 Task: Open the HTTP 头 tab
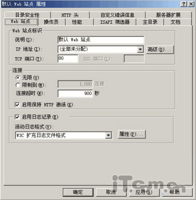click(x=70, y=15)
